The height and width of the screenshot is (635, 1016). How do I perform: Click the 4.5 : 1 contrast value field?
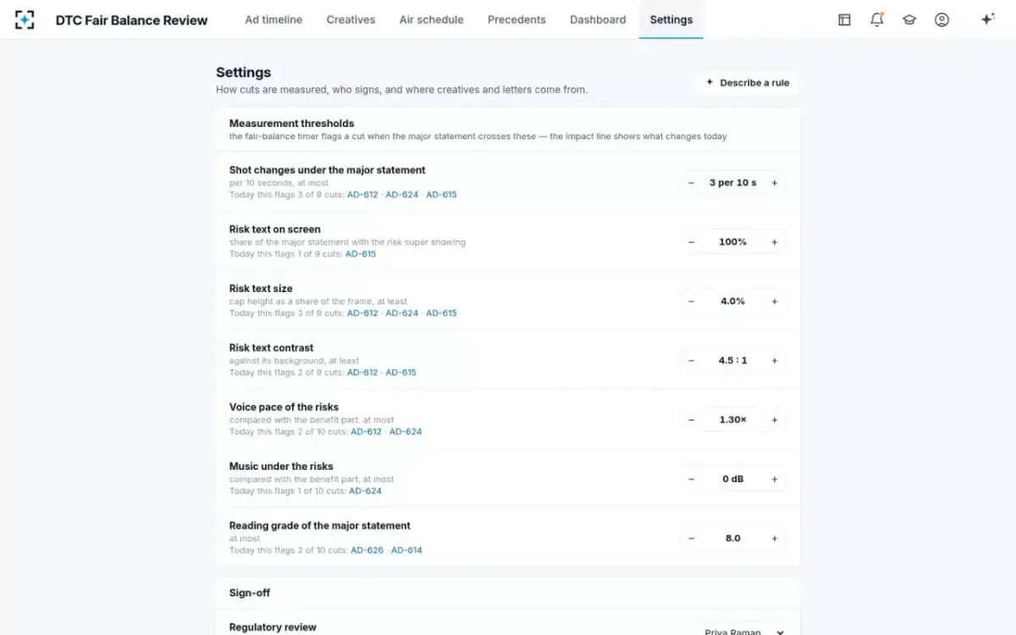tap(732, 361)
